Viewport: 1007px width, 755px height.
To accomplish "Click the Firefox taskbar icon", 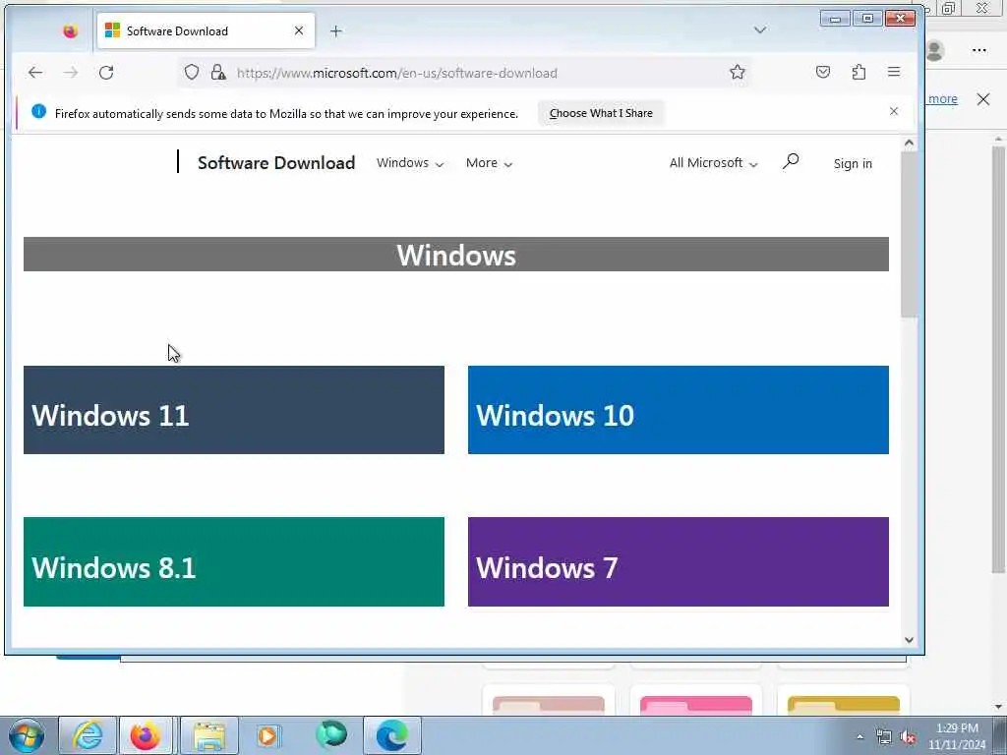I will click(146, 735).
